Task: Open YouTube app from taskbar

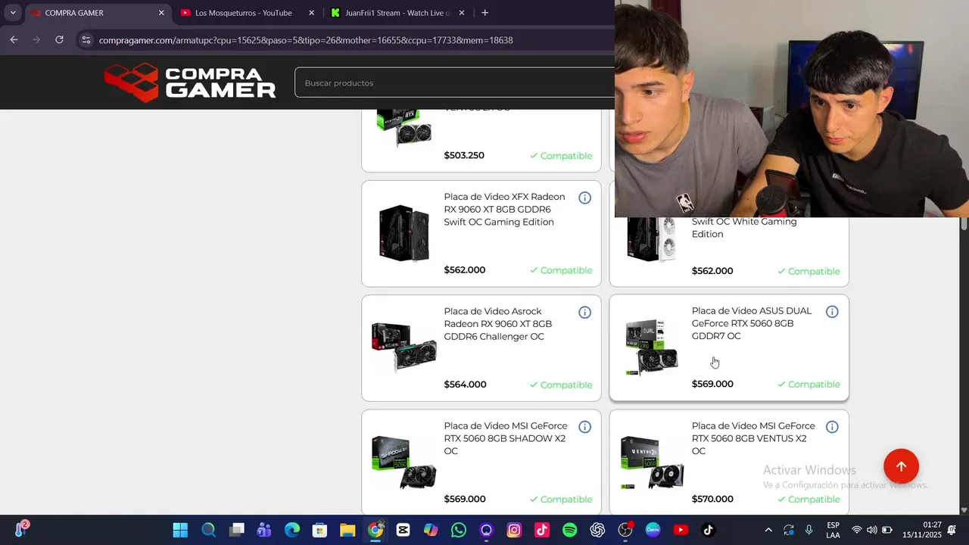Action: (681, 530)
